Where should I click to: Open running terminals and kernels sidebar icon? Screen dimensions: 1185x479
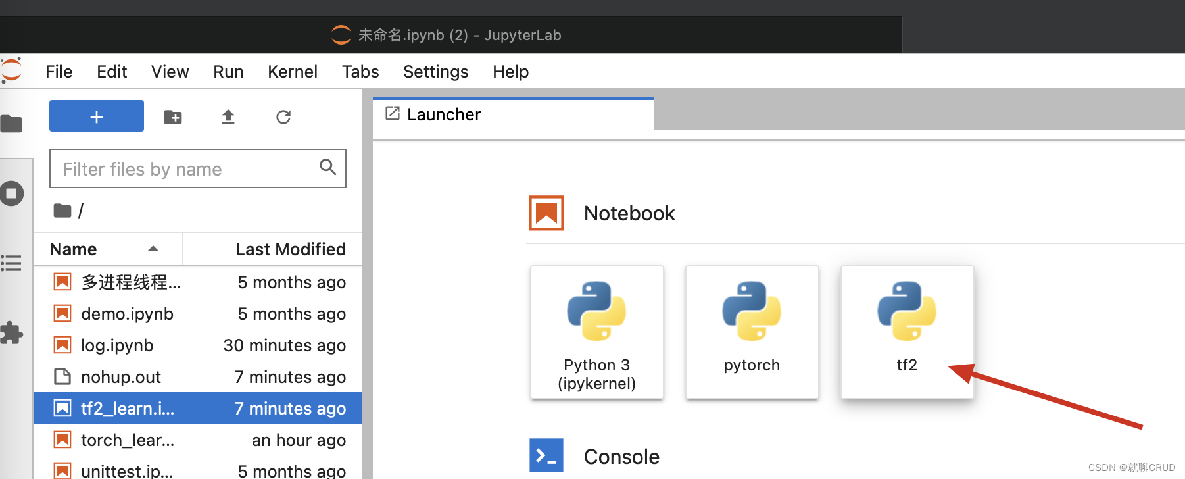[x=11, y=193]
